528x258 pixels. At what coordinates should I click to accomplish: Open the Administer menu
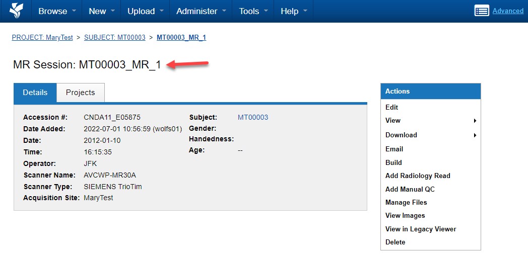201,11
